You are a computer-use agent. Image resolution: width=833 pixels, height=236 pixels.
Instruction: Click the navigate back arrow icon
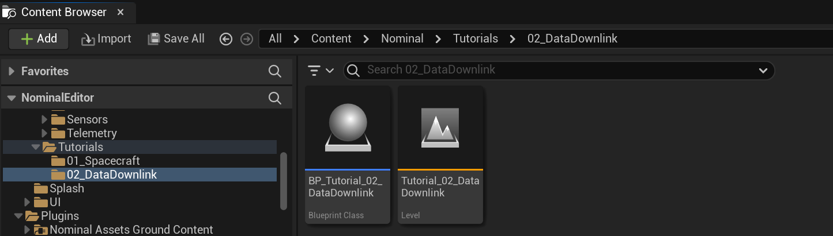click(226, 39)
